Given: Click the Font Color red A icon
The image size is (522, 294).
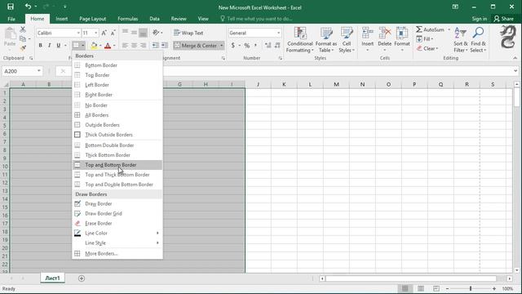Looking at the screenshot, I should (x=108, y=46).
